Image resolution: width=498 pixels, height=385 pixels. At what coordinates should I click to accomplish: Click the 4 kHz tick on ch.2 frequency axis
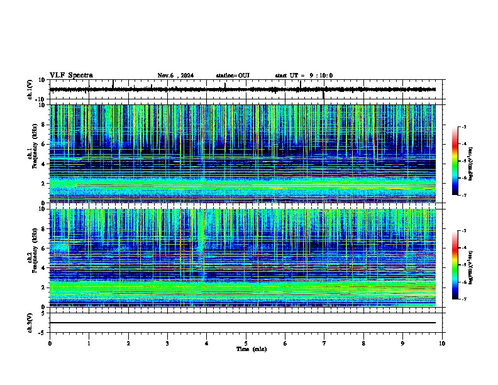click(43, 268)
